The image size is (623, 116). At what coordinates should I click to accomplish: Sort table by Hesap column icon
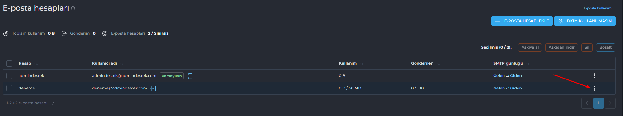click(x=36, y=63)
